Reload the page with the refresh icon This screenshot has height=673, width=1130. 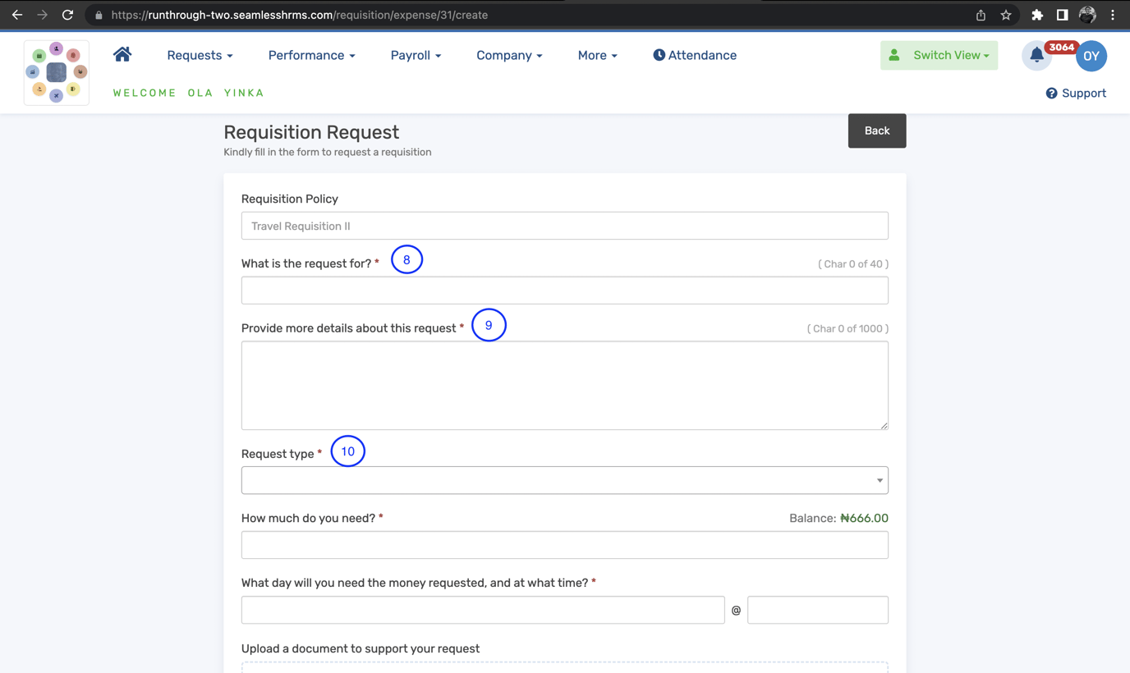[x=67, y=14]
